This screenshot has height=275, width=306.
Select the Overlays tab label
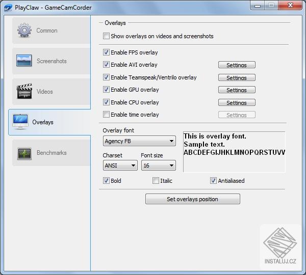pos(43,122)
